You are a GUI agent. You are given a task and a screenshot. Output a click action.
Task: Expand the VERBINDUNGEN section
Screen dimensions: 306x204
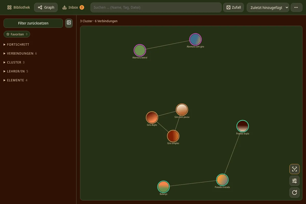20,54
